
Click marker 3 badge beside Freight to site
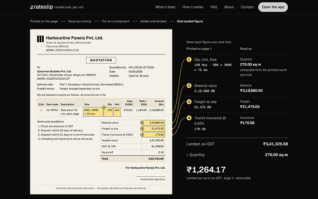pos(142,129)
